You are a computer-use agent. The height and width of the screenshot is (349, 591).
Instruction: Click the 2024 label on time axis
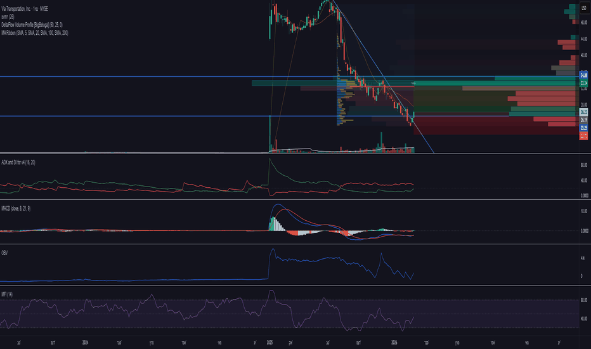point(85,343)
